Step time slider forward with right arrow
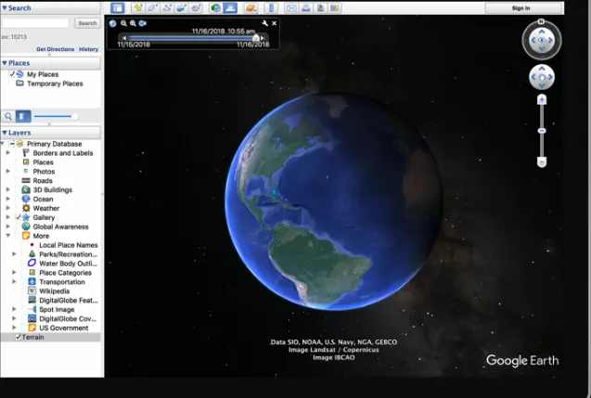Image resolution: width=591 pixels, height=398 pixels. pyautogui.click(x=263, y=38)
